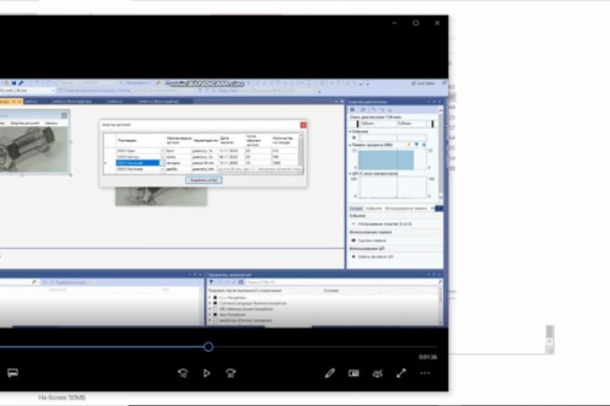
Task: Expand Common Language Runtime Exceptions node
Action: click(210, 303)
